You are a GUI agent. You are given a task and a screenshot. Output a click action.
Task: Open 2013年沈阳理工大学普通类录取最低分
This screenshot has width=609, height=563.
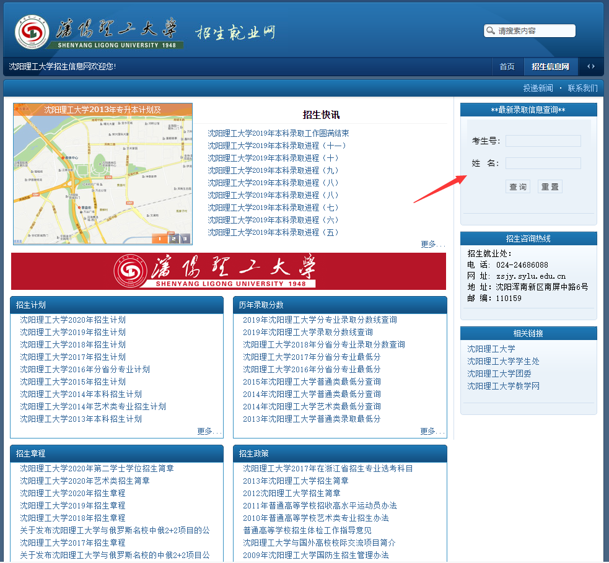click(312, 419)
